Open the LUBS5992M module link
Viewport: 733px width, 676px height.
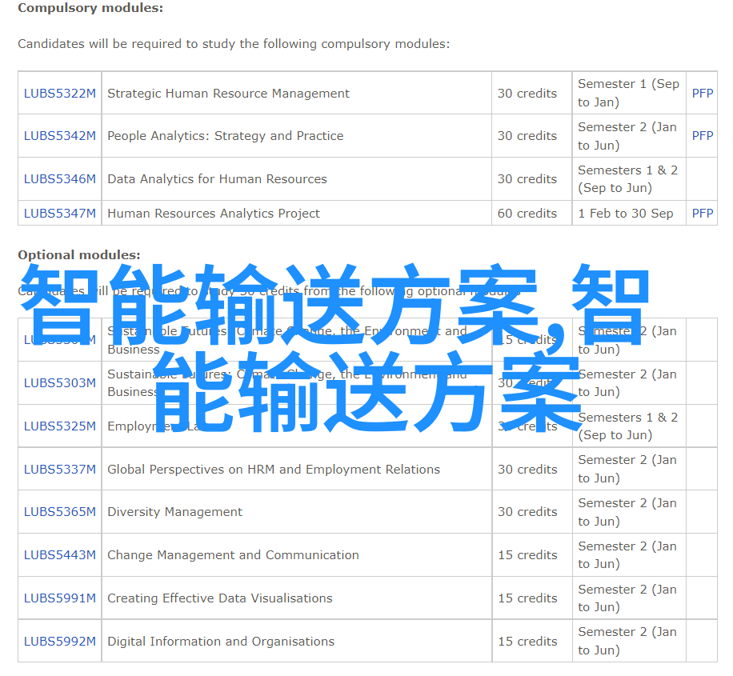60,642
